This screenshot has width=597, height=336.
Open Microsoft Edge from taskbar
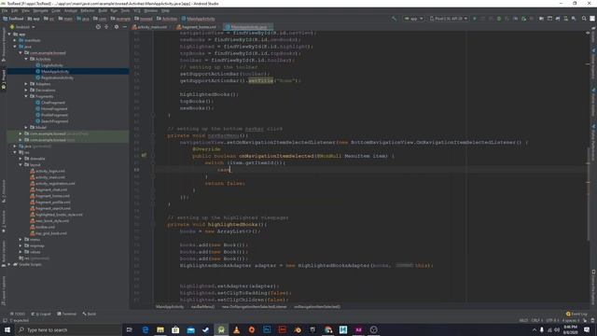146,329
